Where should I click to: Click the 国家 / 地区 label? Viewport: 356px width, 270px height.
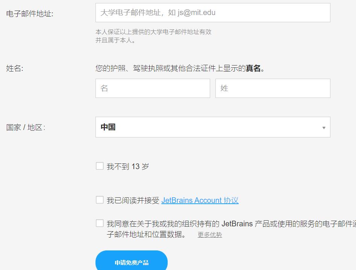pos(26,127)
